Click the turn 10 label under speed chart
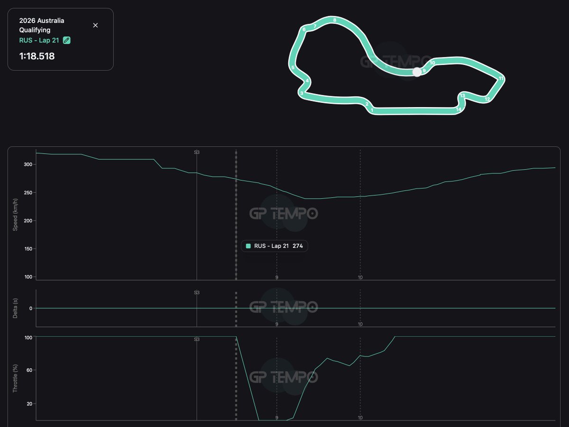The width and height of the screenshot is (569, 427). 360,278
